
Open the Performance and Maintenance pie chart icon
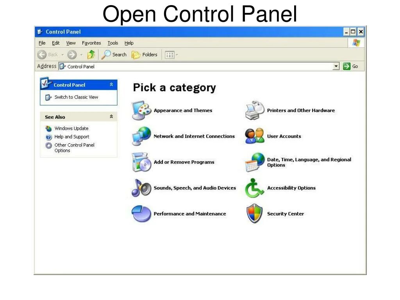(141, 214)
